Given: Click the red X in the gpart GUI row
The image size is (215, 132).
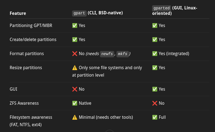Looking at the screenshot, I should [75, 89].
